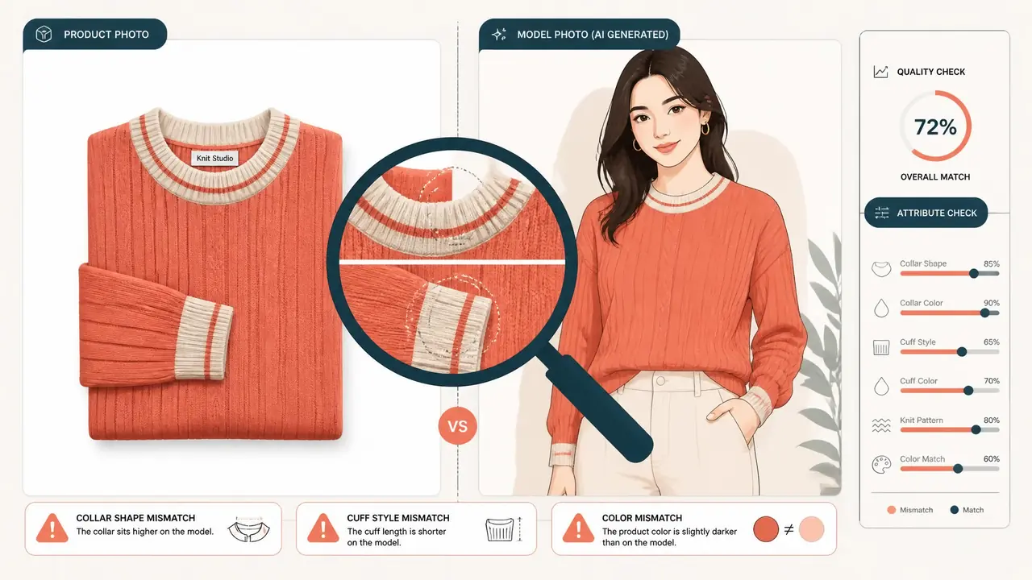Click the Collar Shape slider handle

click(x=973, y=273)
